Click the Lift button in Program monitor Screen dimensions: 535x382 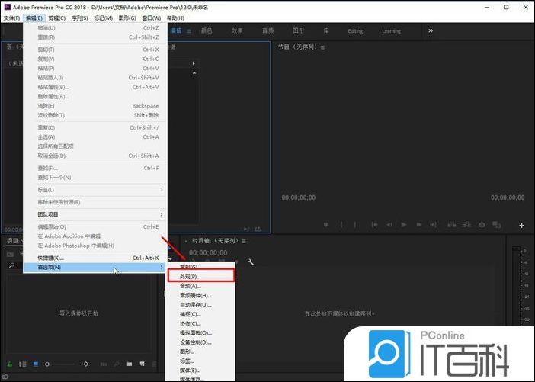(449, 225)
